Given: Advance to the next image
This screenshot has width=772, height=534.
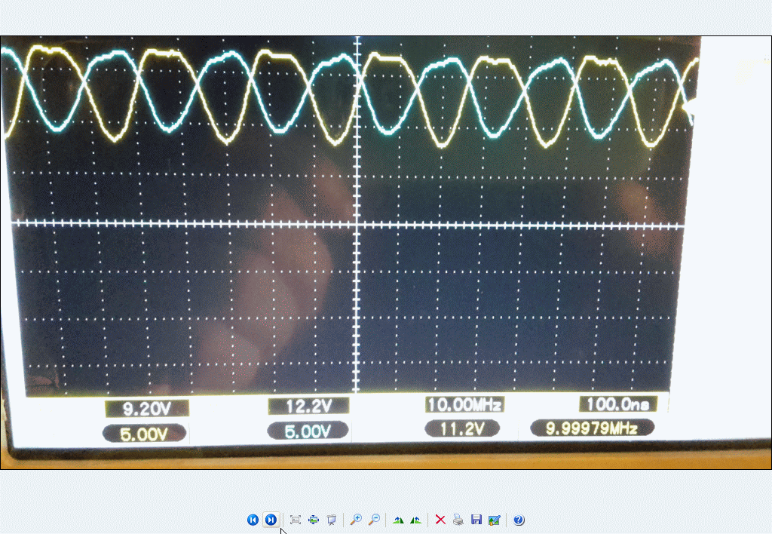Looking at the screenshot, I should (270, 520).
